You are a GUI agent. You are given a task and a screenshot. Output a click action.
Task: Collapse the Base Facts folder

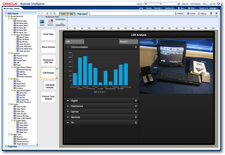9,134
